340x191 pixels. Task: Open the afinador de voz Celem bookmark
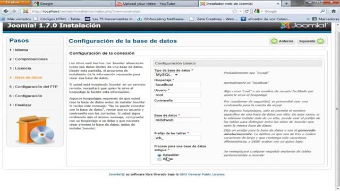[266, 19]
